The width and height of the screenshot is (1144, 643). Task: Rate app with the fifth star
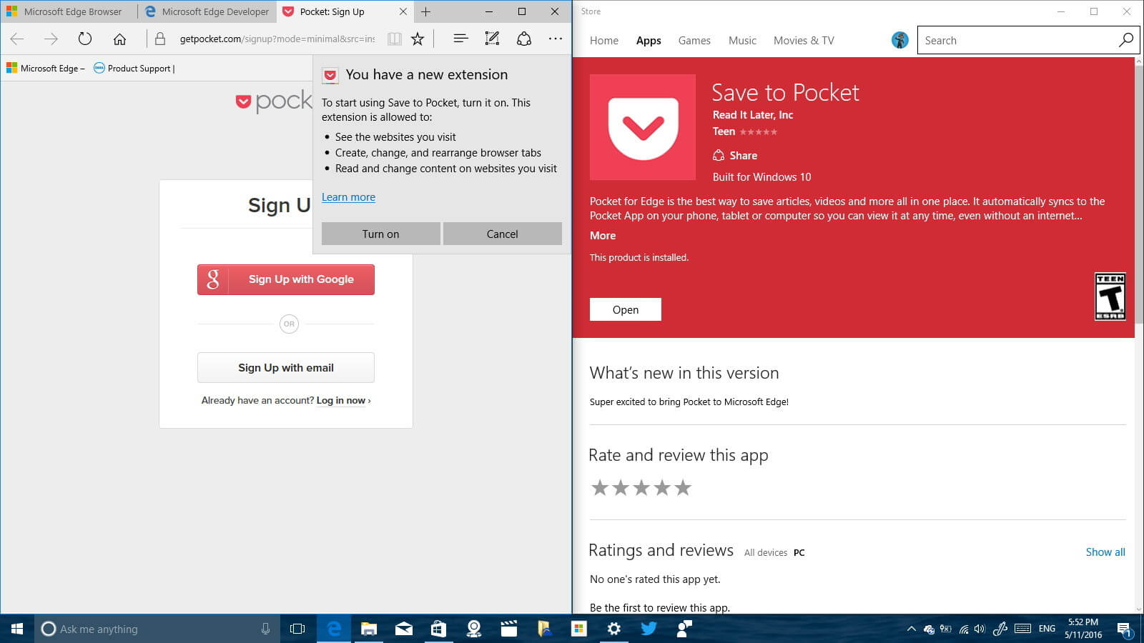tap(683, 488)
